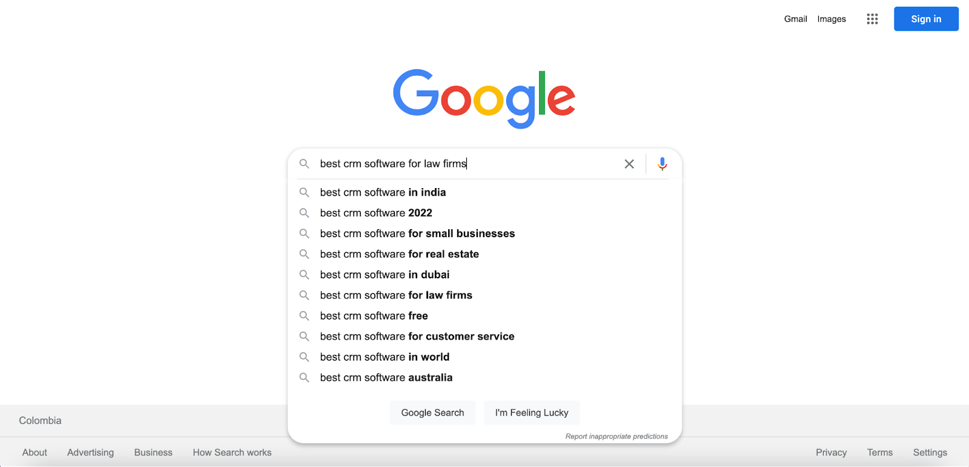Open the Images link
This screenshot has width=969, height=467.
pyautogui.click(x=832, y=19)
